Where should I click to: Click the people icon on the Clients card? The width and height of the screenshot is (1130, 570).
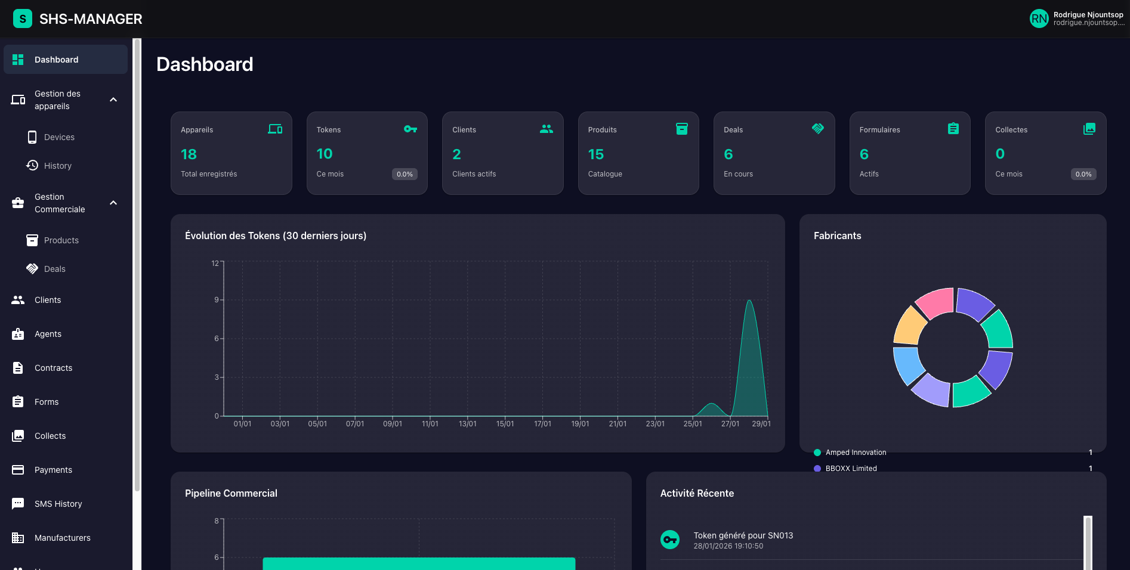pos(547,129)
